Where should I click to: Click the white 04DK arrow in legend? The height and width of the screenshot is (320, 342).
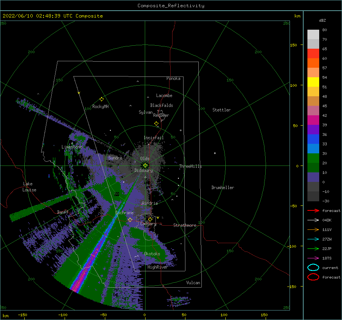click(x=313, y=220)
